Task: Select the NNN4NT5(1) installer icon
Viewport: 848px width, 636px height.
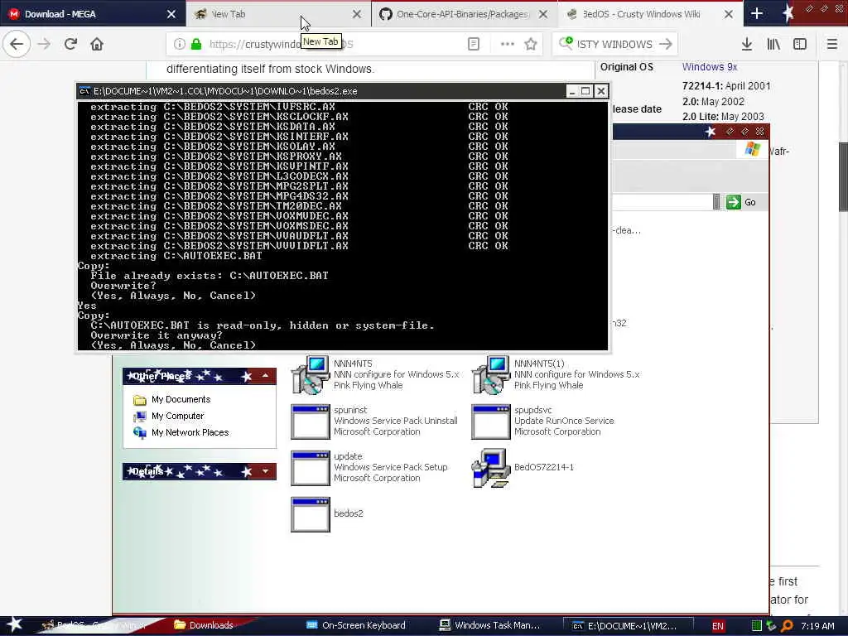Action: tap(491, 375)
